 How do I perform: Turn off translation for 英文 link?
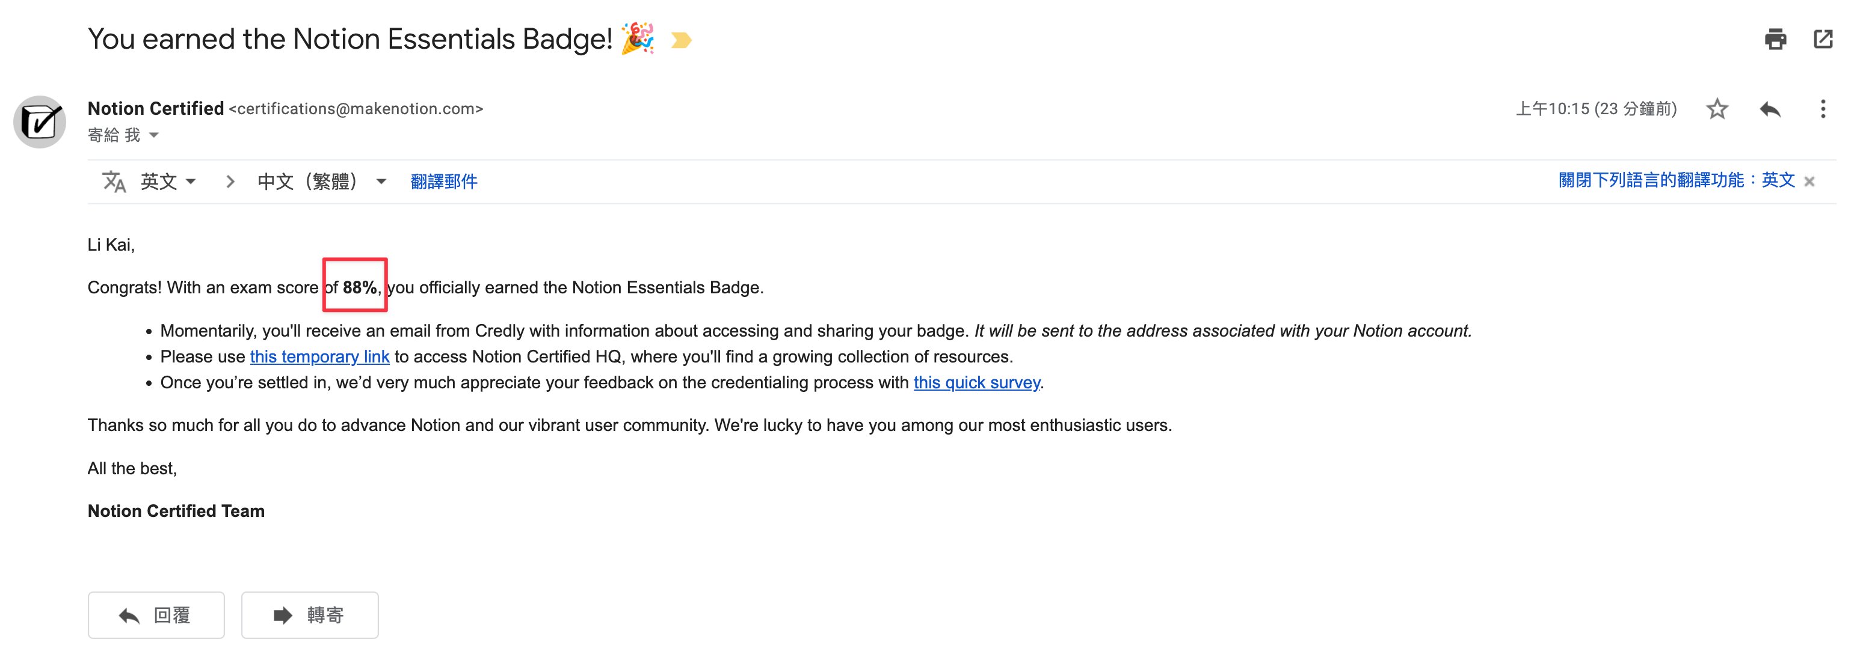tap(1676, 180)
